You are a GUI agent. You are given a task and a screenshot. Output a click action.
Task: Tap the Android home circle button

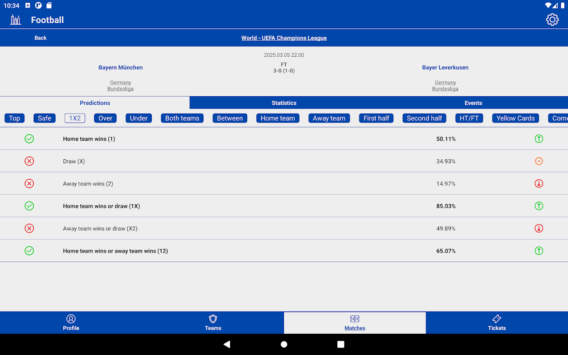pos(284,344)
